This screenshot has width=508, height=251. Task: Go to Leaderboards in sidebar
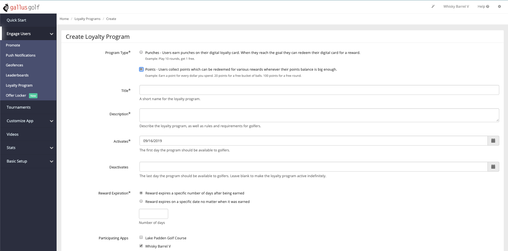click(17, 75)
